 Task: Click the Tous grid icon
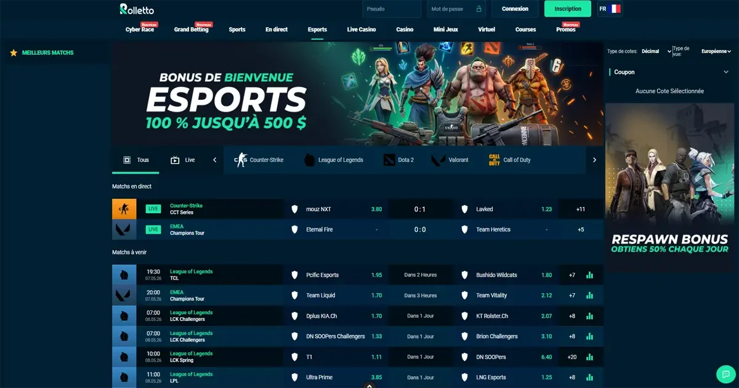(x=127, y=160)
